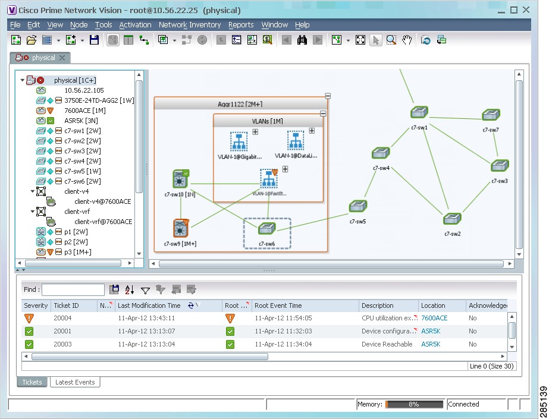Open a map with the folder icon

(32, 40)
